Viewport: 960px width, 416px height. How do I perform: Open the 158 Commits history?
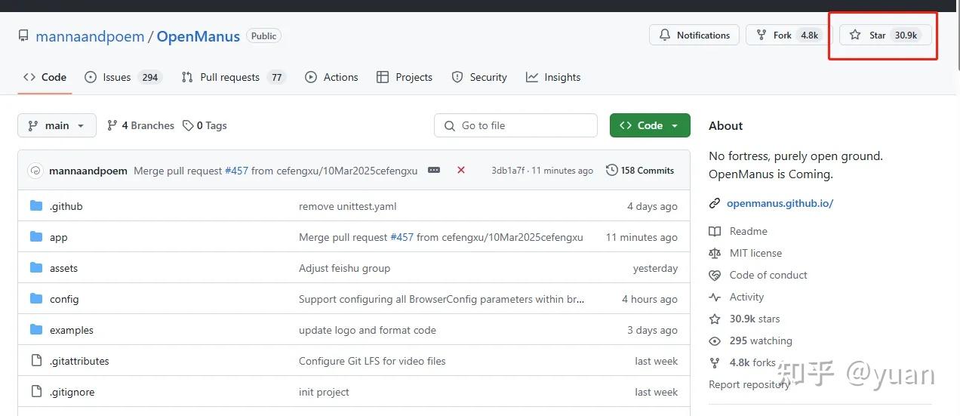tap(639, 171)
